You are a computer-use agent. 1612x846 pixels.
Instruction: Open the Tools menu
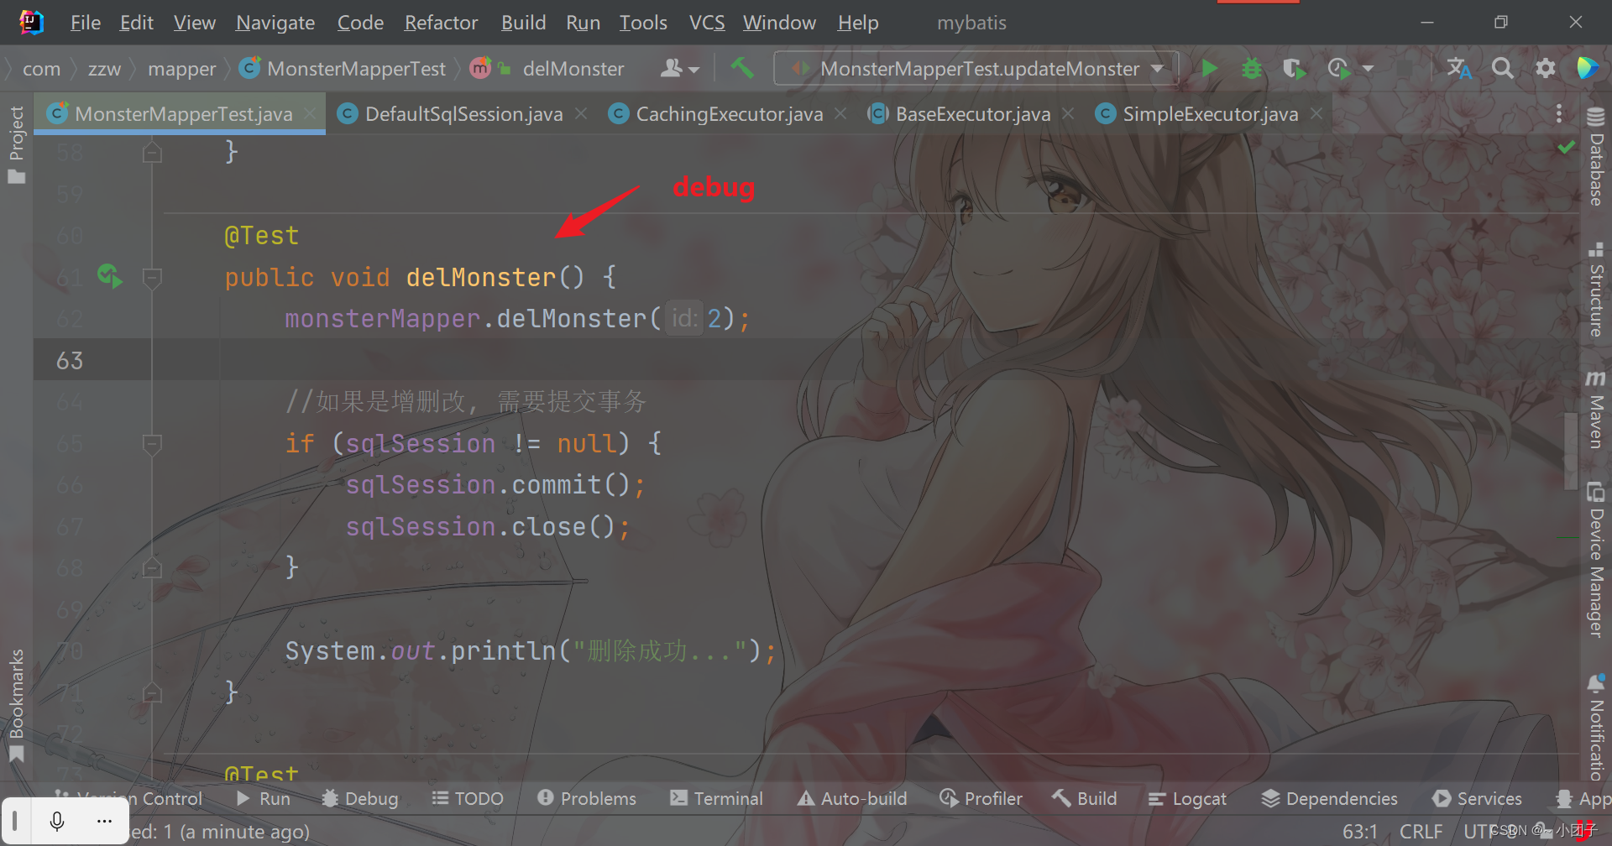click(x=643, y=23)
